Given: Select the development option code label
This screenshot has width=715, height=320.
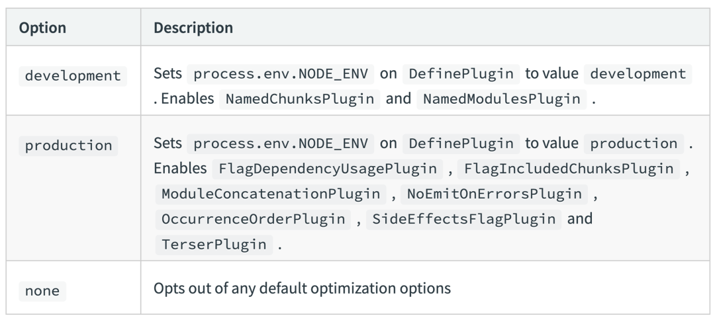Looking at the screenshot, I should pyautogui.click(x=73, y=75).
